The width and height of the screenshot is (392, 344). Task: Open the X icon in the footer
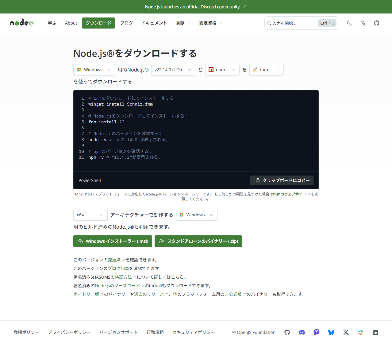[x=346, y=332]
